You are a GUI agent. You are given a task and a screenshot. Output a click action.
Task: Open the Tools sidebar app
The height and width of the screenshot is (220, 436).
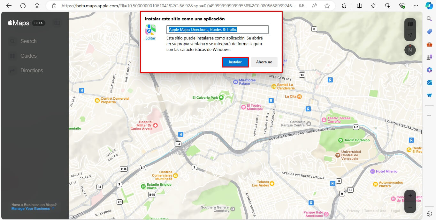pos(429,44)
